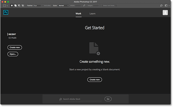This screenshot has height=107, width=173.
Task: Click the search magnifier icon in options bar
Action: [161, 5]
